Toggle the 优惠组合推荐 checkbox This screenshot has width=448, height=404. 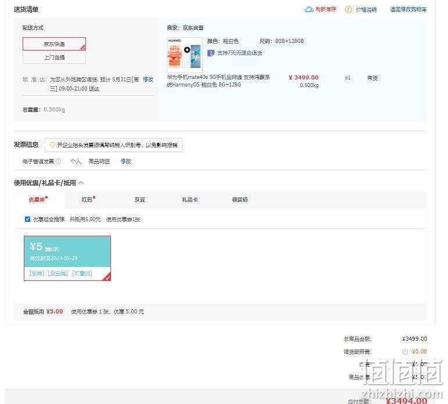click(27, 219)
